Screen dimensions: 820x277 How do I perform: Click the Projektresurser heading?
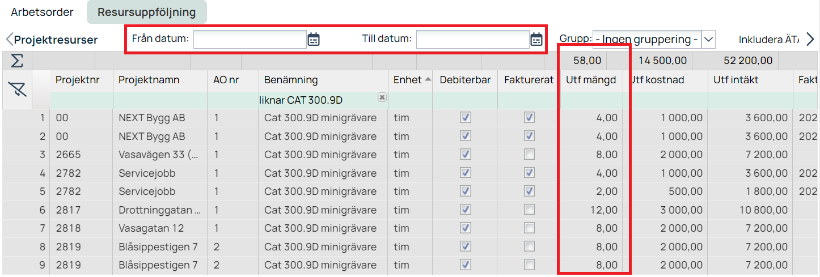(56, 40)
